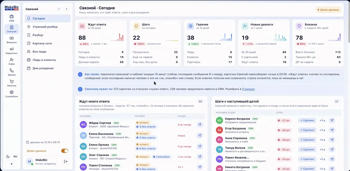This screenshot has width=350, height=171.
Task: Mark Павел Яковлев step as Сделано
Action: click(307, 159)
